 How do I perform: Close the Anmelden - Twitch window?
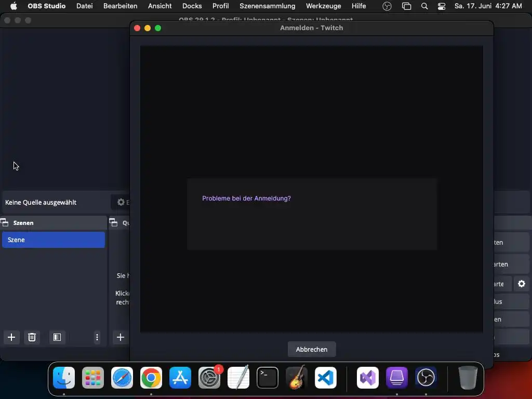tap(137, 28)
